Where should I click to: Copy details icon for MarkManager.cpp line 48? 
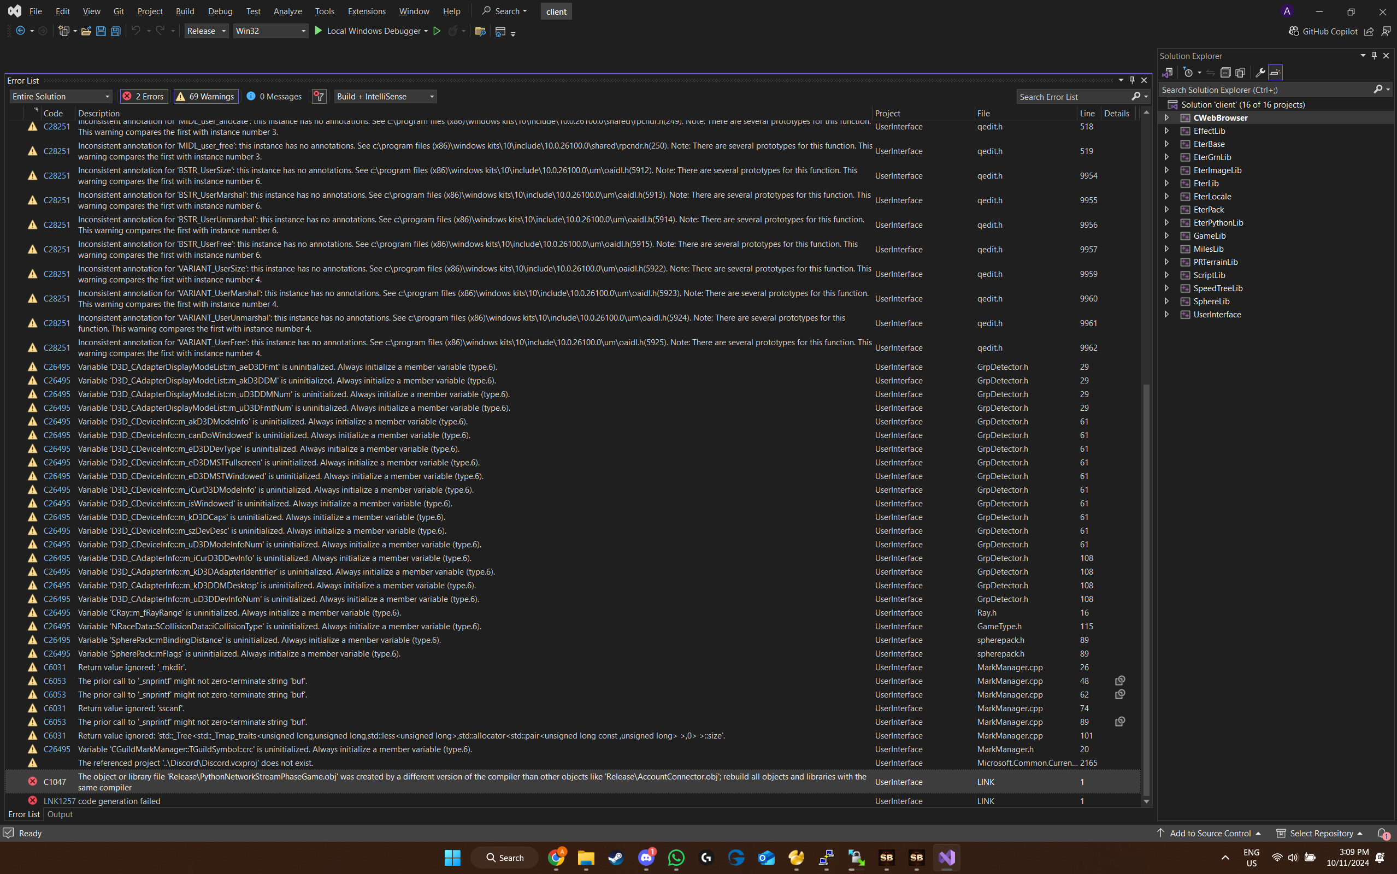pos(1119,681)
